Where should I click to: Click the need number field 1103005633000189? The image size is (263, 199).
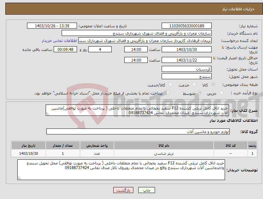187,26
